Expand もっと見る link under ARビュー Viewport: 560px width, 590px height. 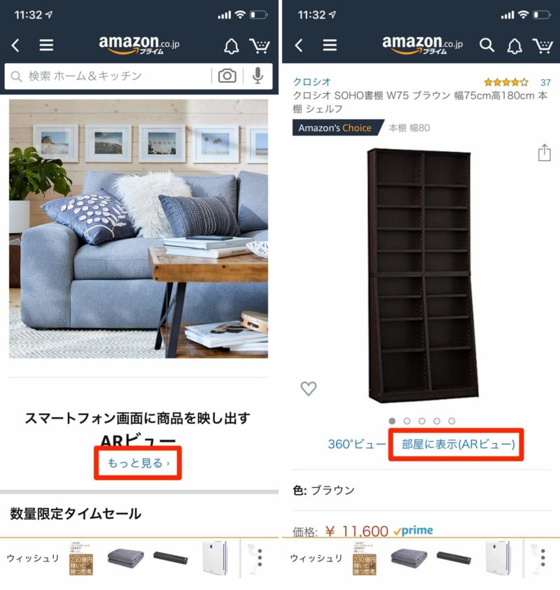click(x=138, y=463)
